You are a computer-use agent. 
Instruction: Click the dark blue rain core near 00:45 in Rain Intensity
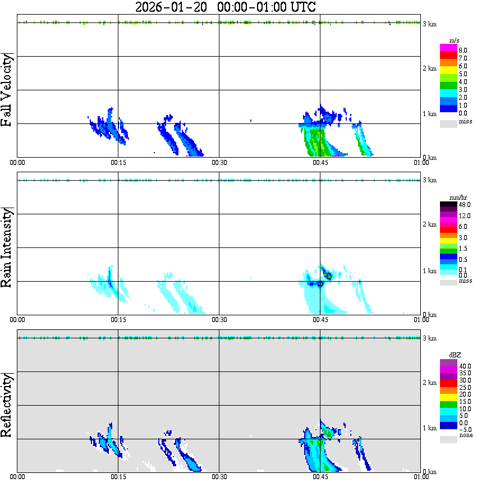tap(320, 283)
